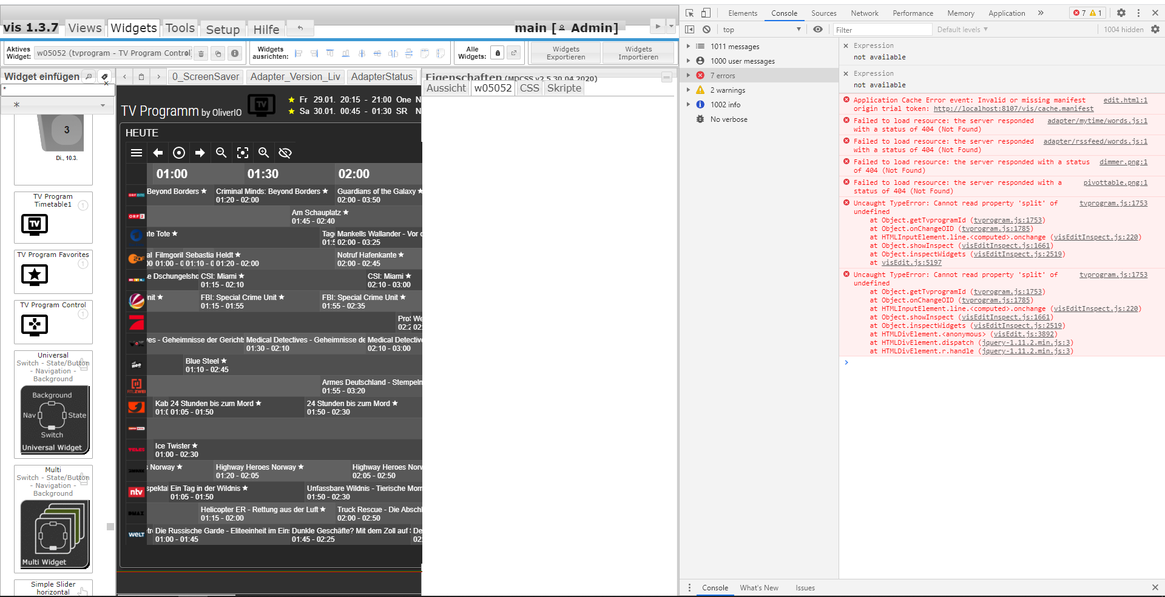Align widgets to the right edge
Image resolution: width=1165 pixels, height=597 pixels.
314,53
